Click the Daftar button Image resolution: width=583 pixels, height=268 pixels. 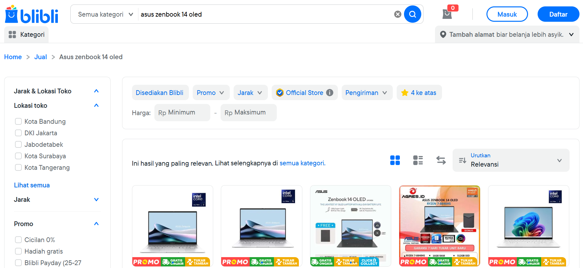[x=558, y=14]
